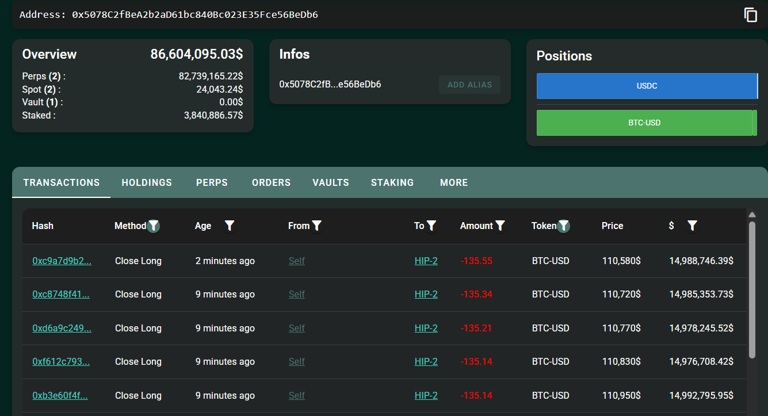The width and height of the screenshot is (768, 416).
Task: Open the Perps tab
Action: pos(212,182)
